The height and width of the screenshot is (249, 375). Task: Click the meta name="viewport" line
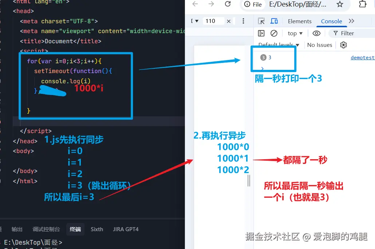[x=102, y=31]
